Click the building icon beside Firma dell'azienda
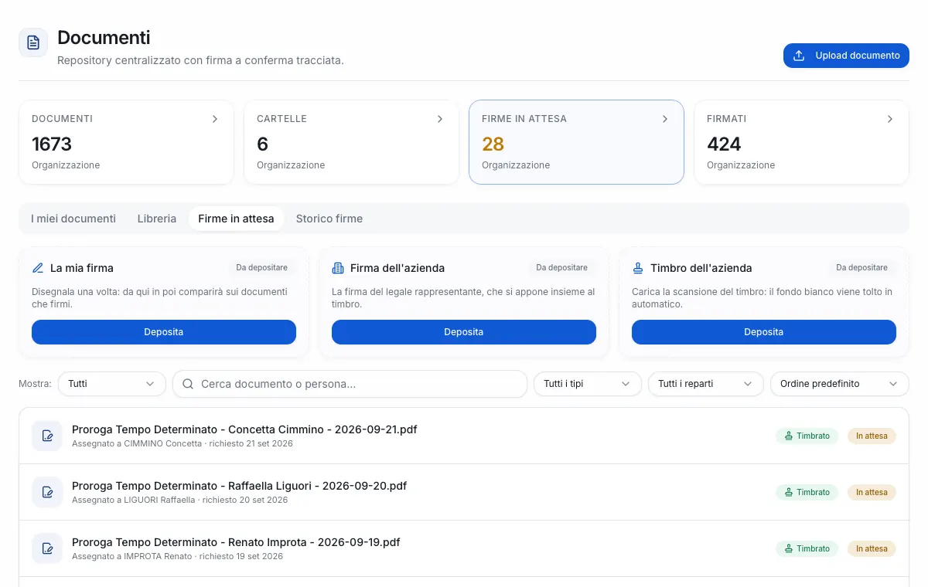The width and height of the screenshot is (928, 587). click(338, 268)
